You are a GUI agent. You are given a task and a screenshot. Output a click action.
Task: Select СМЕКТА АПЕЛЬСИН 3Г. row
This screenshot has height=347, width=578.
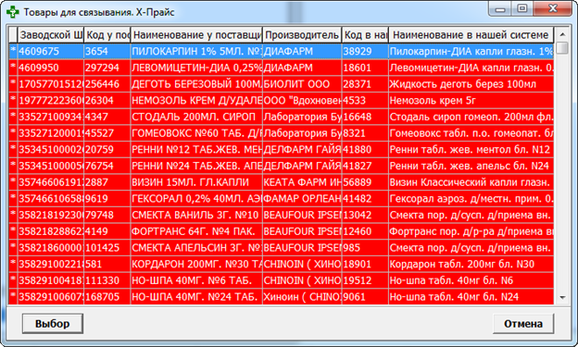[x=282, y=248]
